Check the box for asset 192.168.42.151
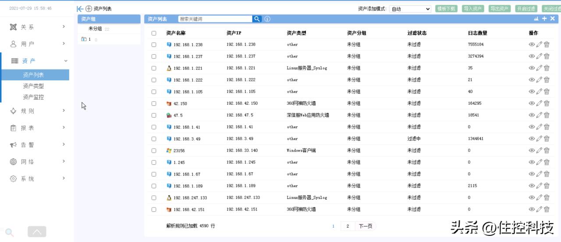The image size is (561, 242). tap(154, 210)
